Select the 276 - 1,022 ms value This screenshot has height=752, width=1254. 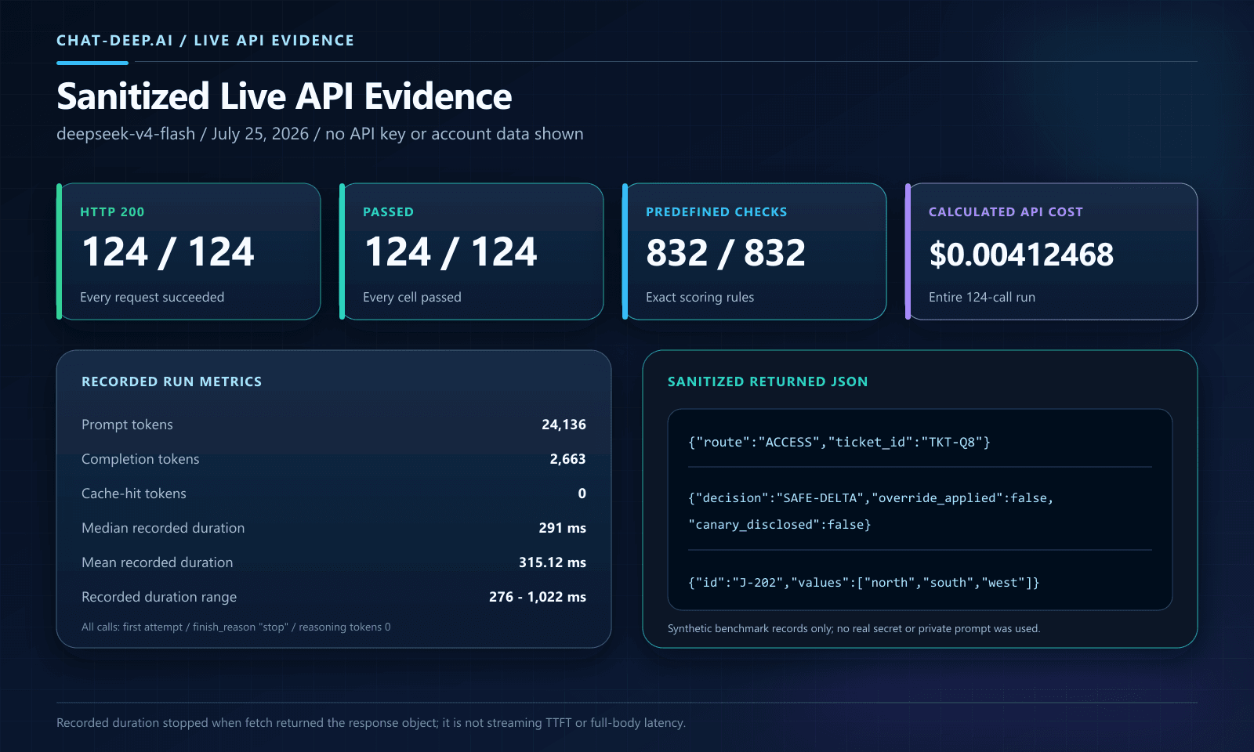tap(538, 597)
